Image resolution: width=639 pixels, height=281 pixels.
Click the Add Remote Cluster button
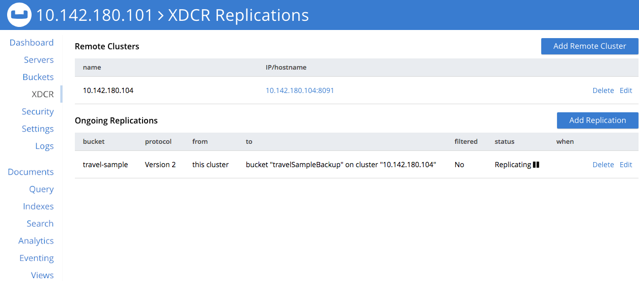(590, 46)
